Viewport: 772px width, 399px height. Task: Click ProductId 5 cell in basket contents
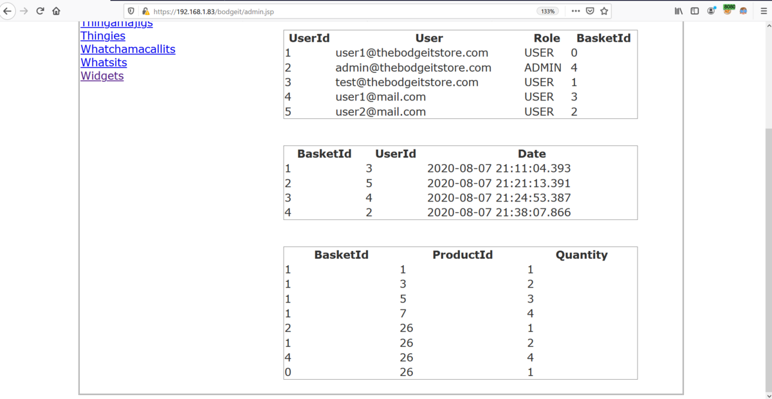tap(403, 299)
